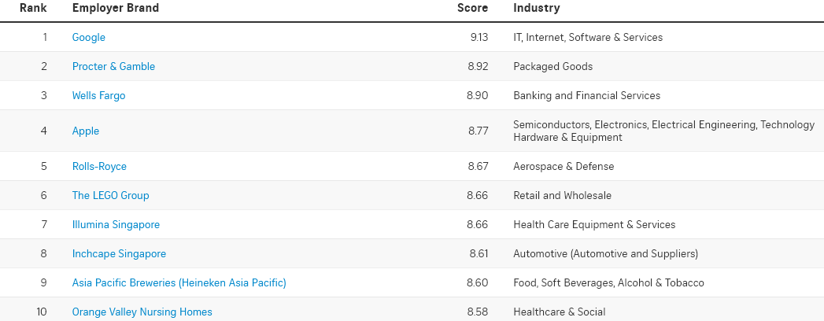Viewport: 824px width, 321px height.
Task: Click the Industry column header
Action: click(x=536, y=8)
